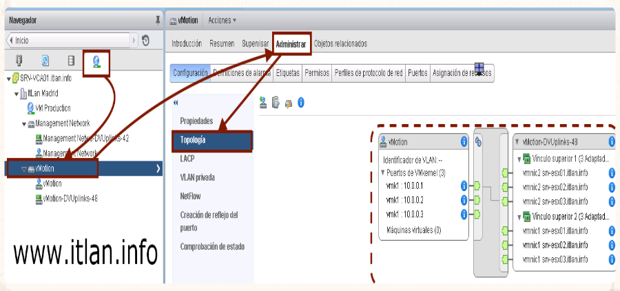Open the Storage view navigator icon

coord(71,61)
